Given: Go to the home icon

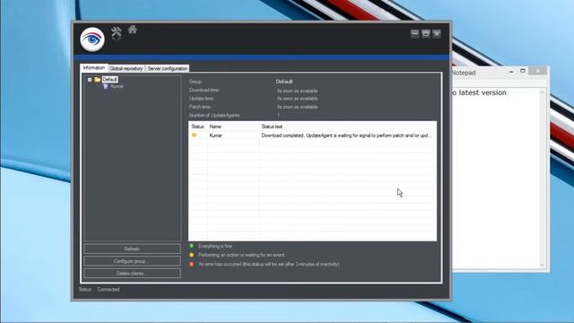Looking at the screenshot, I should (x=133, y=30).
